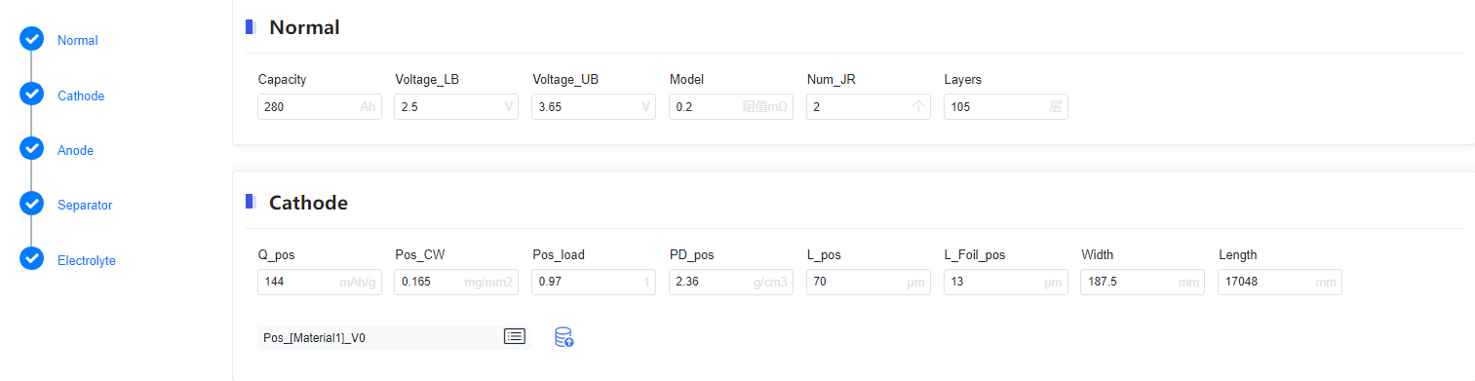The height and width of the screenshot is (381, 1475).
Task: Select the Pos_[Material1]_V0 material field
Action: pyautogui.click(x=378, y=337)
